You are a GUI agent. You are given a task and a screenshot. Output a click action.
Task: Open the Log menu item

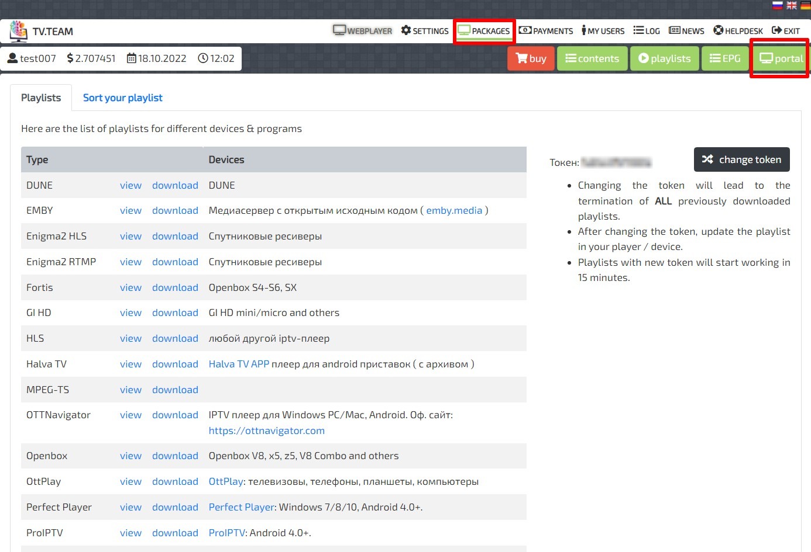647,30
